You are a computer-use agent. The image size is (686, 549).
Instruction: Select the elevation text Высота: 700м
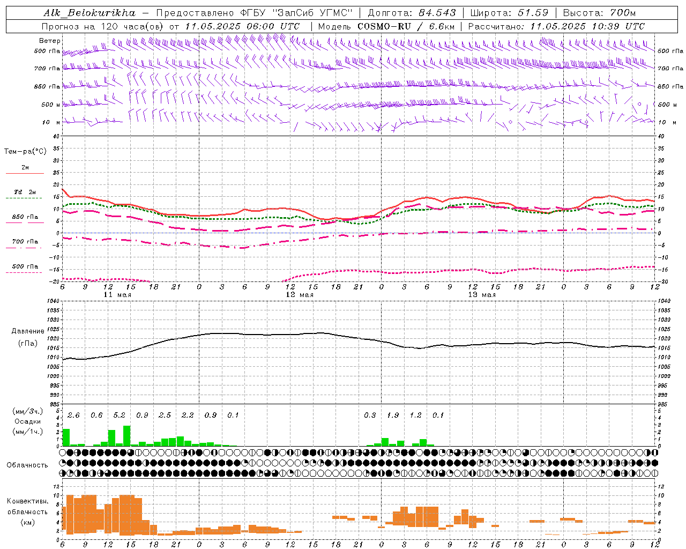tap(599, 13)
